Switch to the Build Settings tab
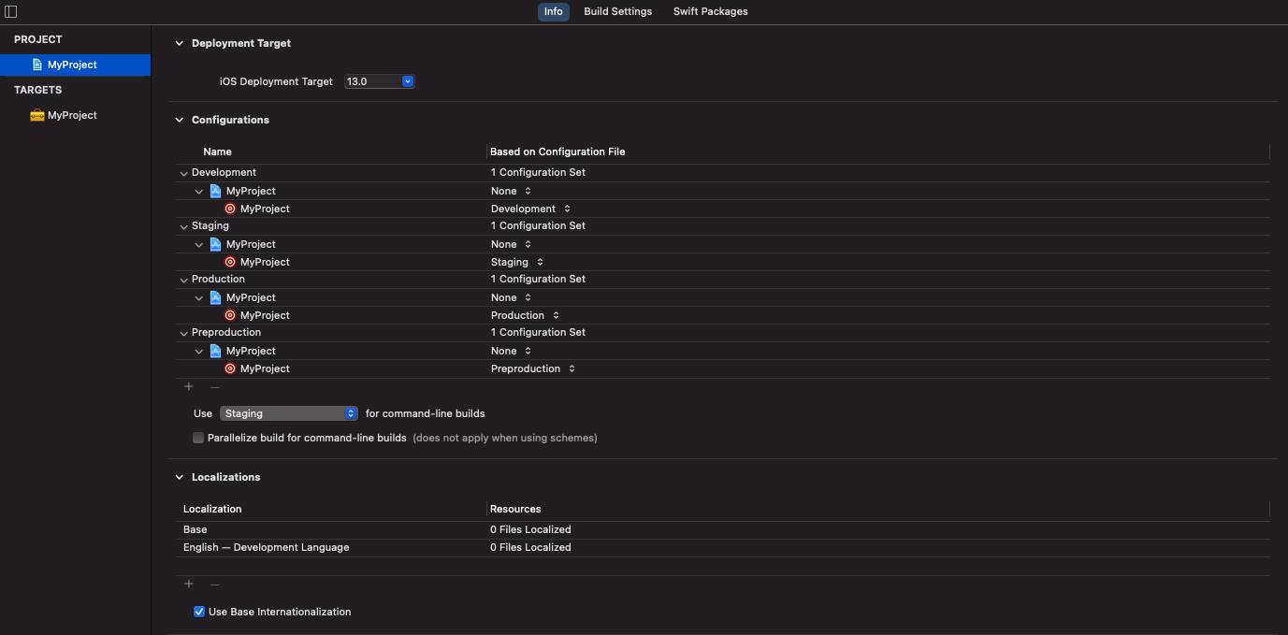This screenshot has height=635, width=1288. pyautogui.click(x=617, y=11)
